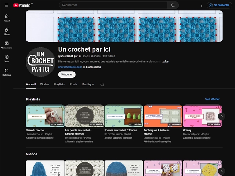Click the '29,2 k abonnés' text
The width and height of the screenshot is (235, 176).
(x=92, y=56)
